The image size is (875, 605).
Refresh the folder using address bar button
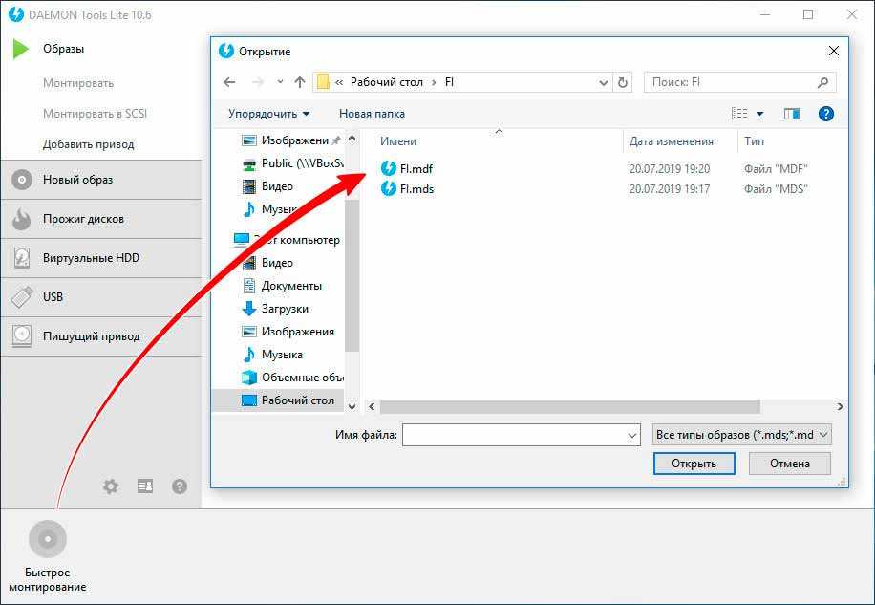(x=624, y=82)
